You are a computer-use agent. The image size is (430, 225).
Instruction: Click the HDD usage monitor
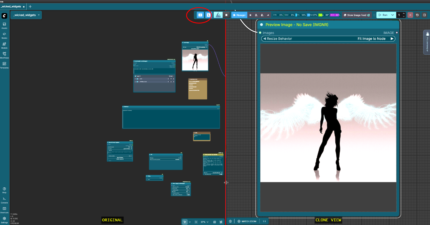tap(335, 15)
